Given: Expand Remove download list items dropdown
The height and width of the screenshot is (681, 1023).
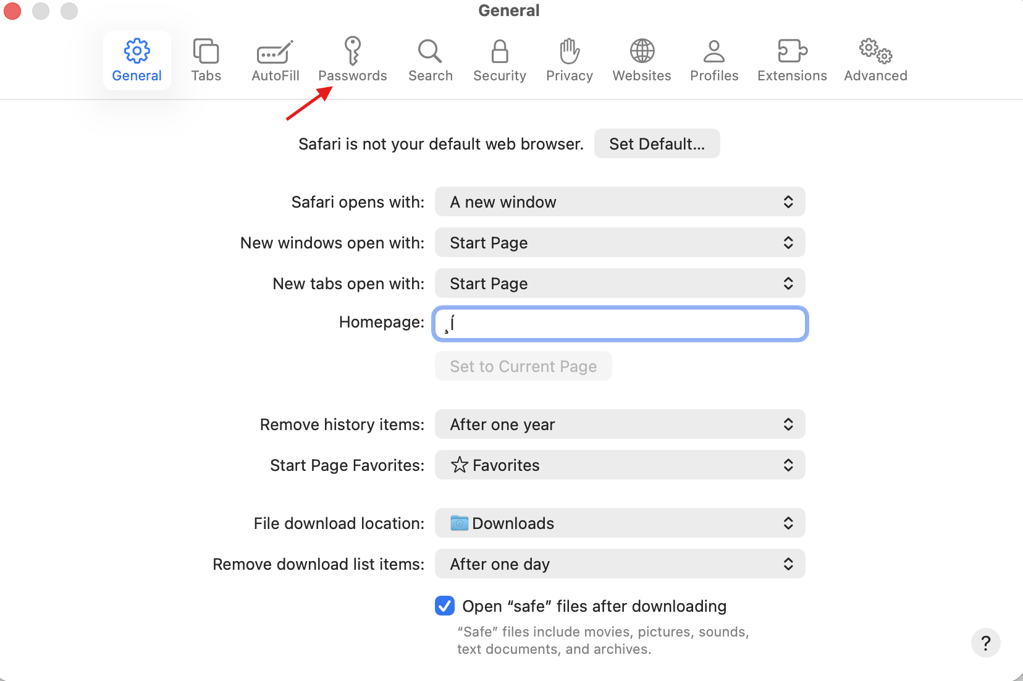Looking at the screenshot, I should point(620,564).
